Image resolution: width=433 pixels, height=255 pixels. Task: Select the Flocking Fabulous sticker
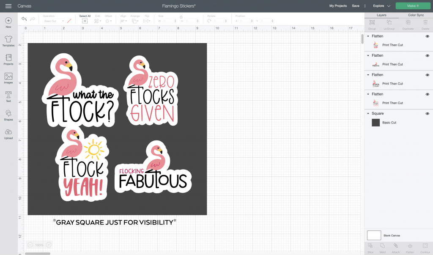(153, 167)
